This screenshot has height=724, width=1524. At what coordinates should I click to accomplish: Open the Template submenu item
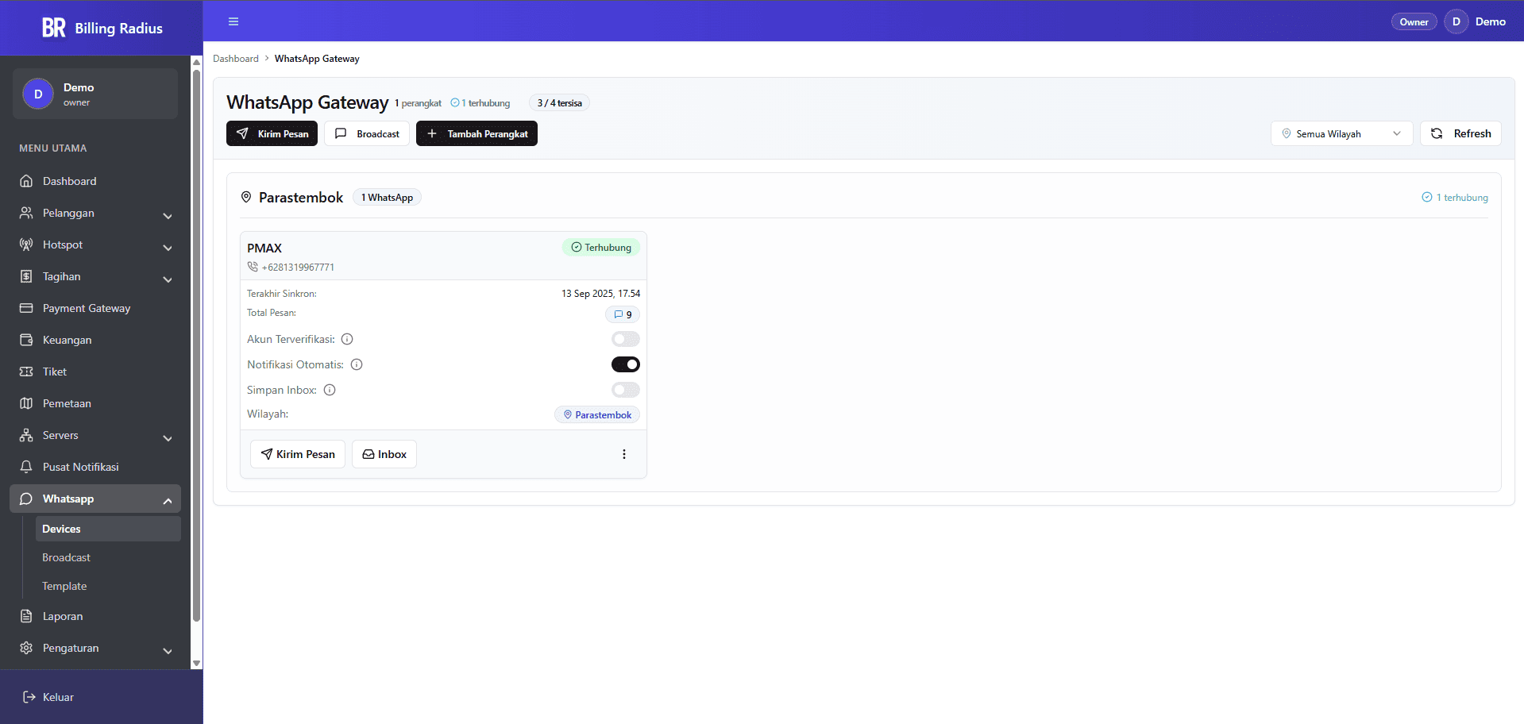pyautogui.click(x=108, y=586)
